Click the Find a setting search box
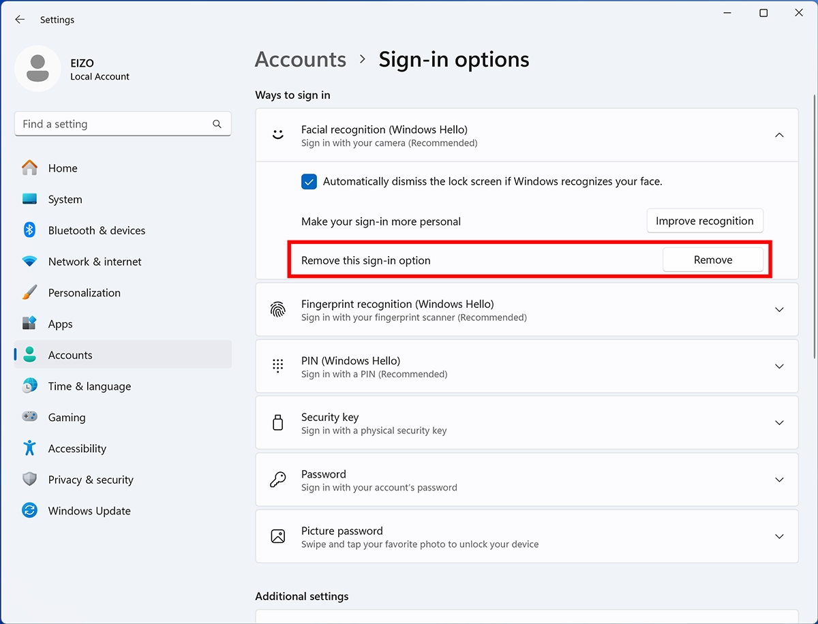This screenshot has width=818, height=624. click(123, 124)
